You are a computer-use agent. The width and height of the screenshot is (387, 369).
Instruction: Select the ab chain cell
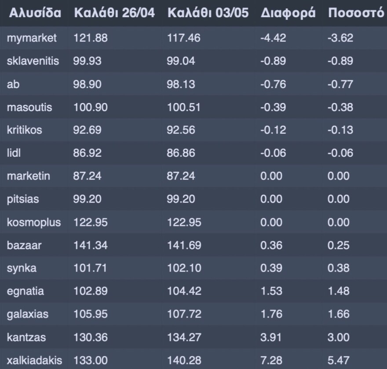(x=11, y=85)
